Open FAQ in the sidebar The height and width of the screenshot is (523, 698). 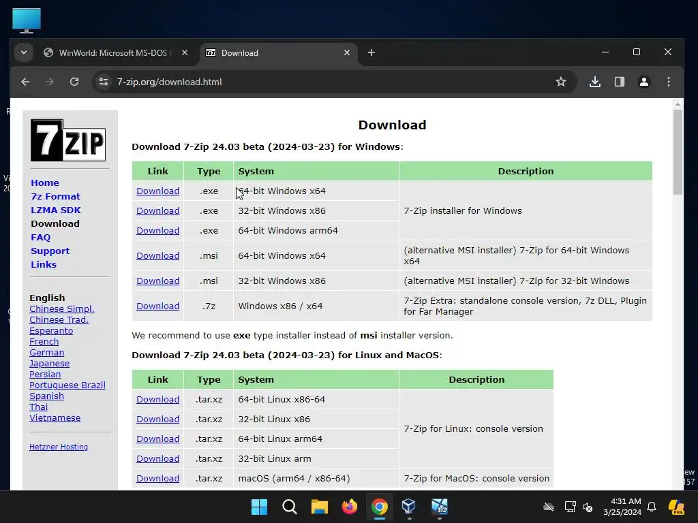(x=40, y=238)
